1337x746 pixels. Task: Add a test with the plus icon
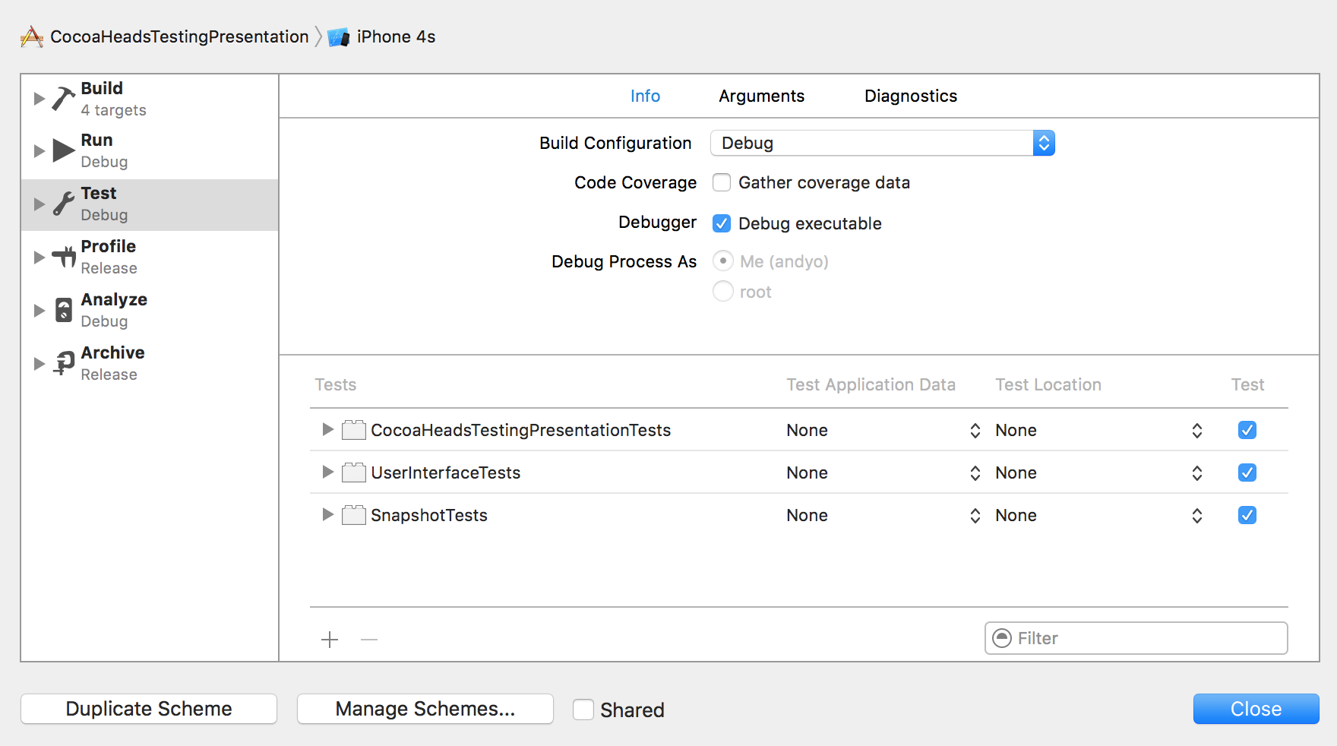[330, 640]
